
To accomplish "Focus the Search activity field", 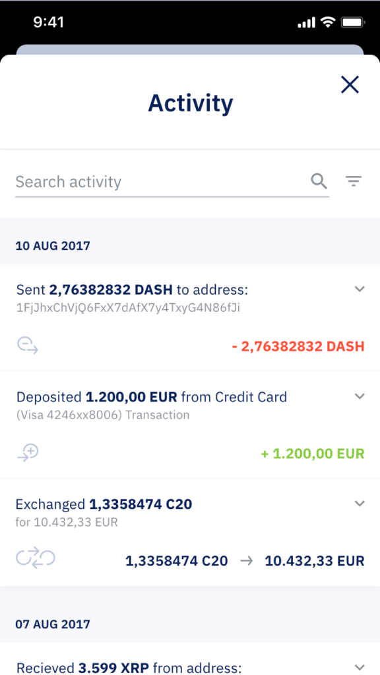I will tap(172, 182).
